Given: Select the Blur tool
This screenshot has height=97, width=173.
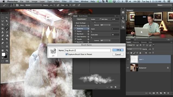Looking at the screenshot, I should 3,39.
